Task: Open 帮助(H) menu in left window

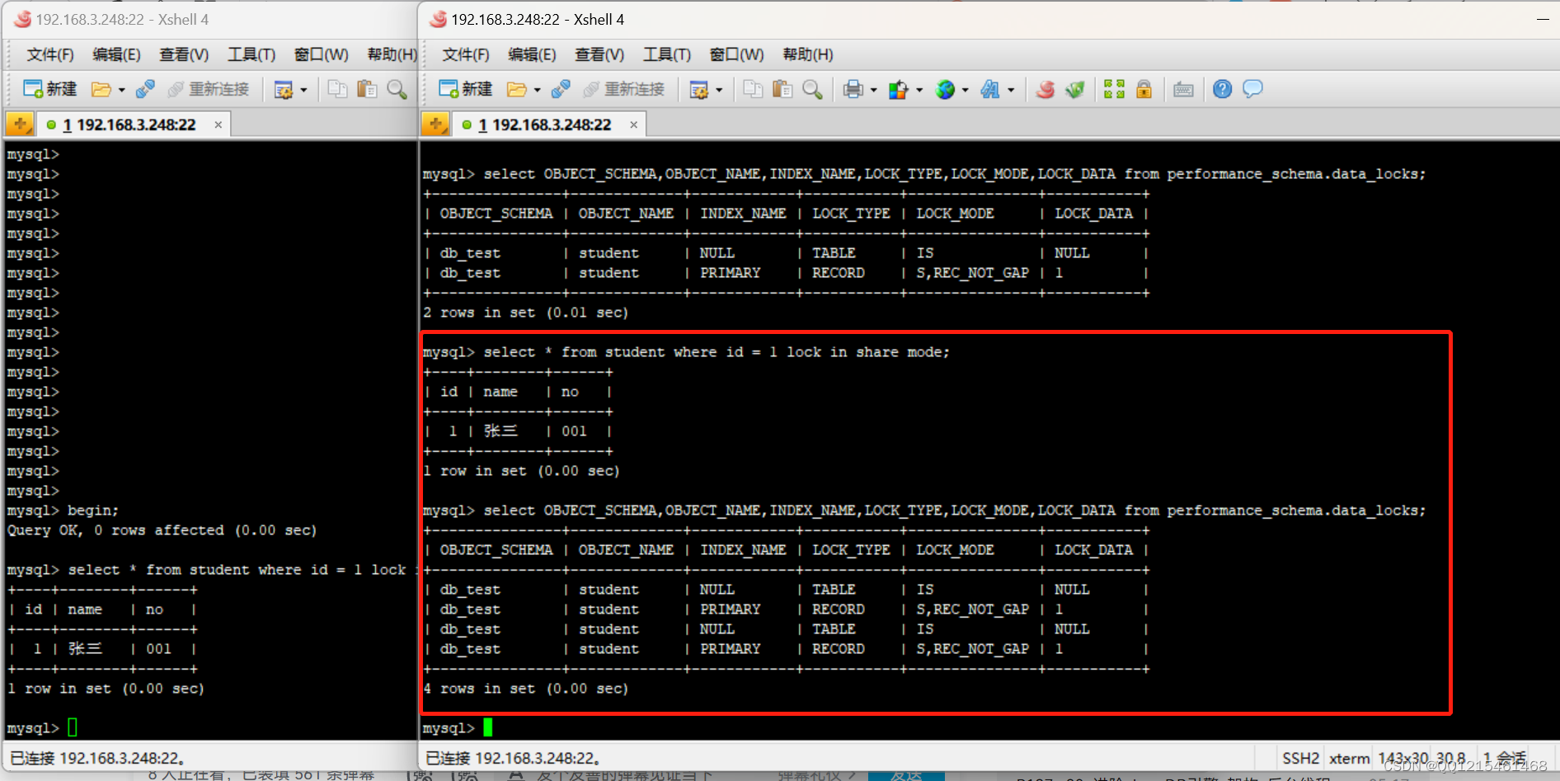Action: click(392, 54)
